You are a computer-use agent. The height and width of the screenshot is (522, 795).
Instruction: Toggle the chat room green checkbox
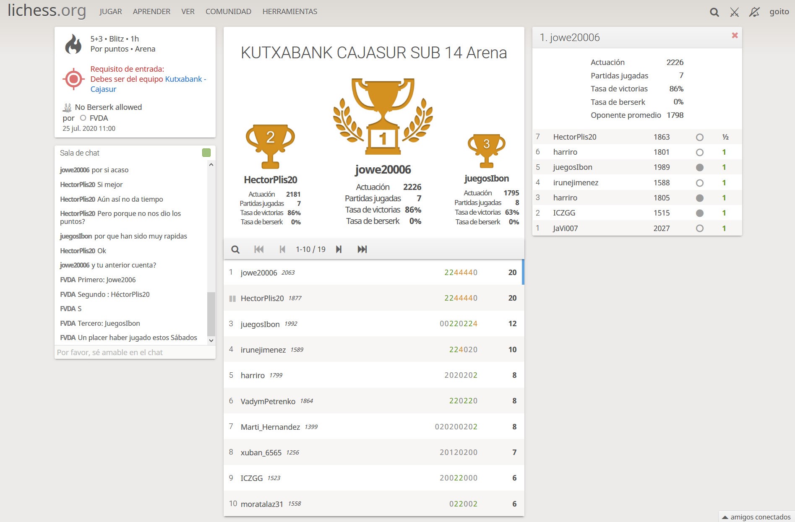tap(206, 153)
